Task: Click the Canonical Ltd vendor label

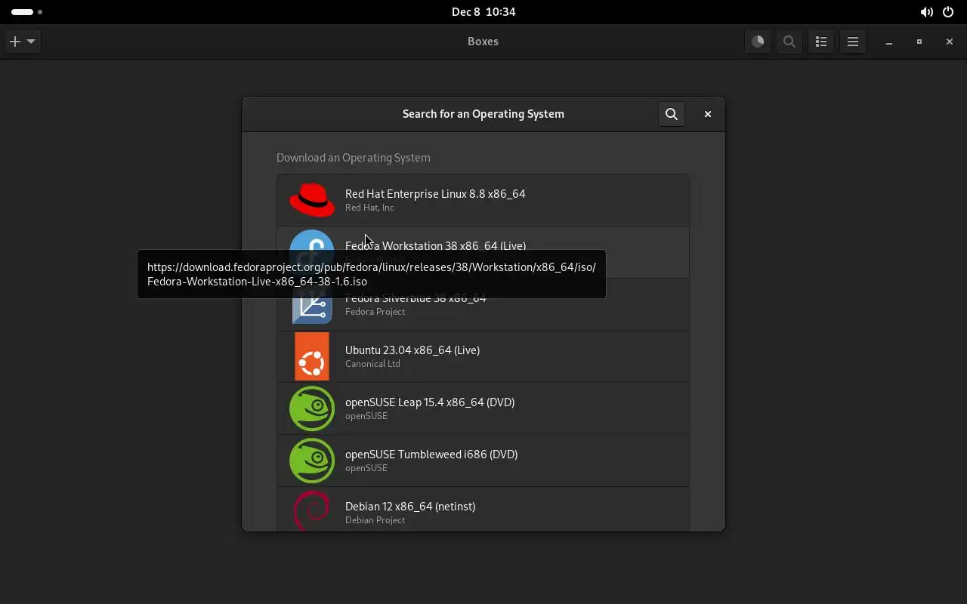Action: [x=372, y=364]
